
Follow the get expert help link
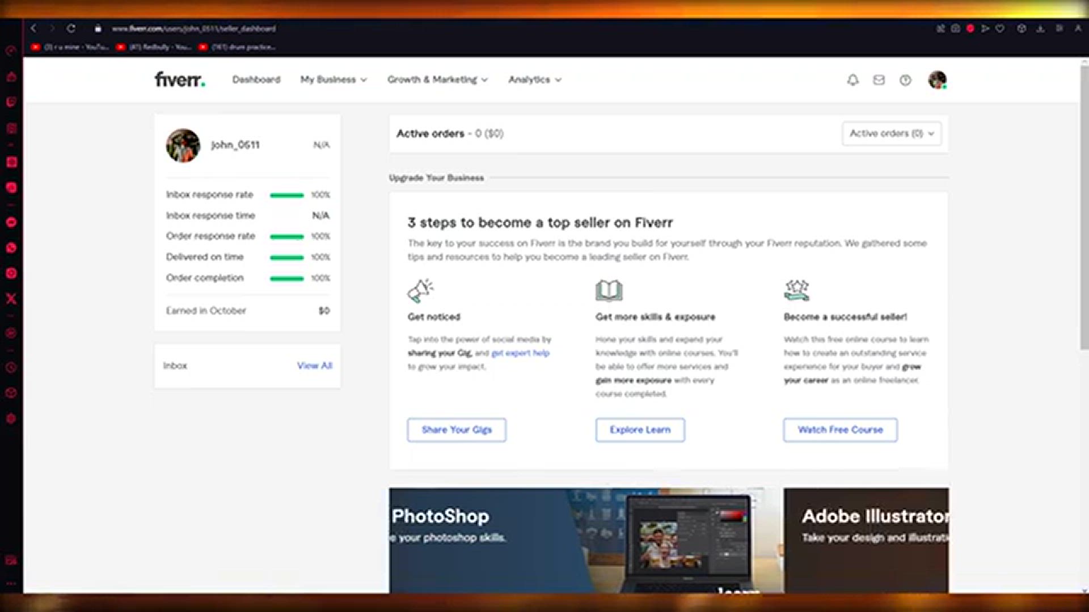[520, 353]
